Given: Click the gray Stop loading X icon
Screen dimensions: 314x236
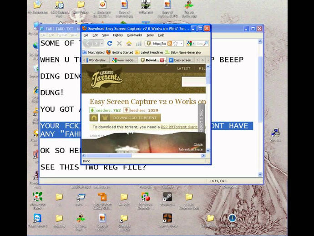Looking at the screenshot, I should pos(119,43).
